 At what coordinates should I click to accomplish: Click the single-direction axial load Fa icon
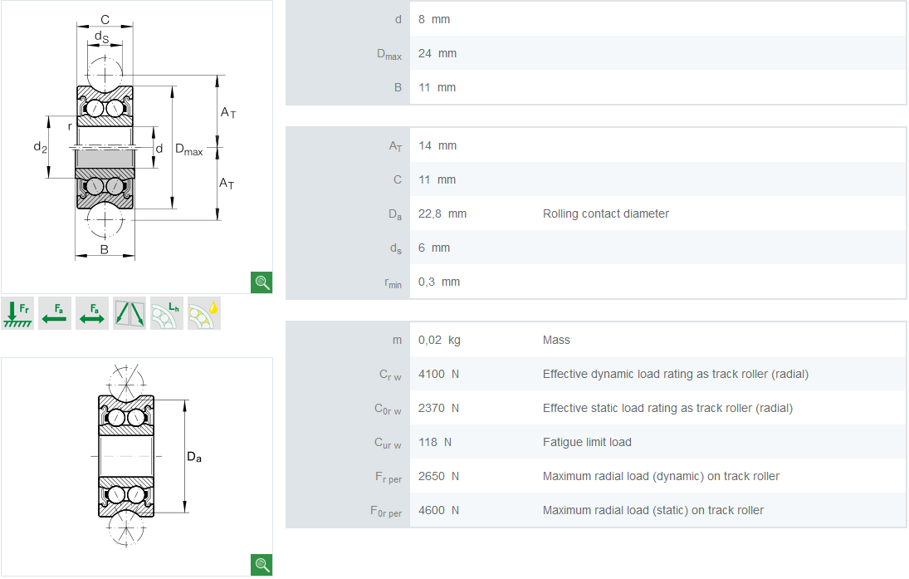click(x=55, y=313)
